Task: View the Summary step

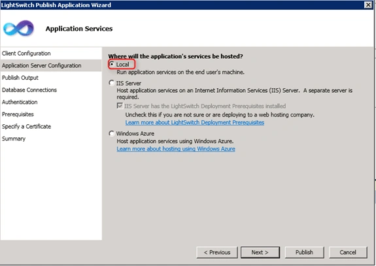Action: click(14, 139)
